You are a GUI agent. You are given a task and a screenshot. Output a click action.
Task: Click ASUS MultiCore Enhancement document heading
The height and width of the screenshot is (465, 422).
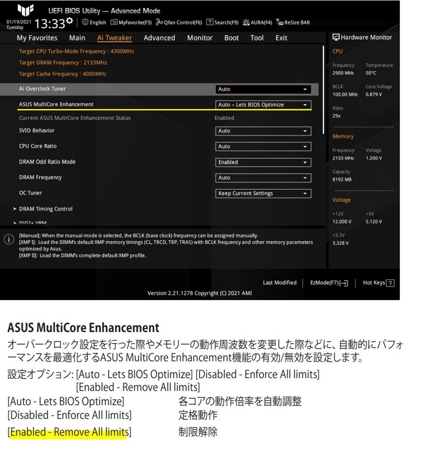(83, 328)
